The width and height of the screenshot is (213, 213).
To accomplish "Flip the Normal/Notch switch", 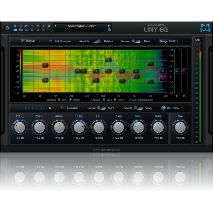I will point(102,108).
